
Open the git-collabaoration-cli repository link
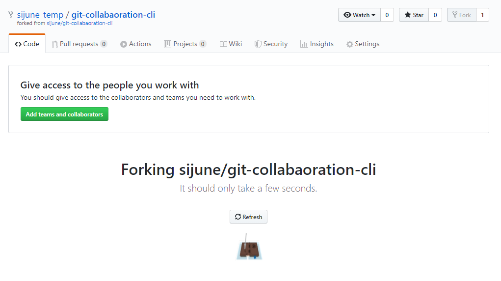coord(113,15)
